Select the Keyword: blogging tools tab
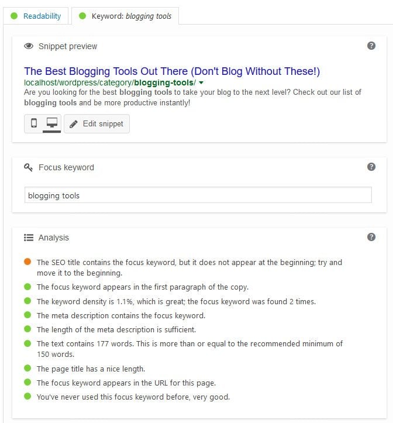 [125, 16]
